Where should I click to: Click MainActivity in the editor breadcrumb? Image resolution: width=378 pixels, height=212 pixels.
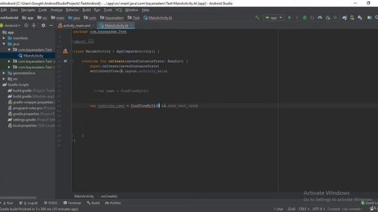click(84, 196)
